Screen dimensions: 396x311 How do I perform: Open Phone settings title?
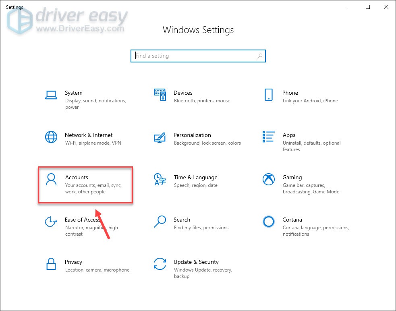pyautogui.click(x=290, y=93)
